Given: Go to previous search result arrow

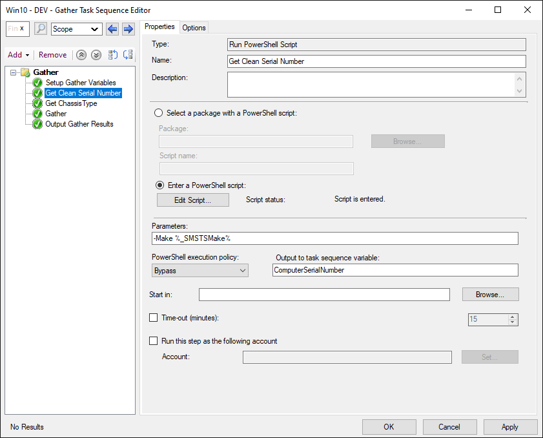Looking at the screenshot, I should (x=112, y=29).
